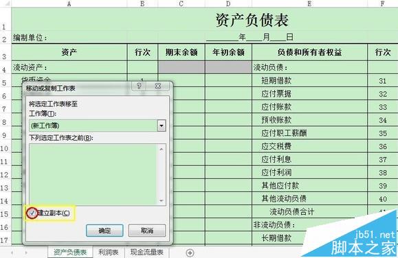Select column A header
The image size is (398, 258).
click(x=69, y=3)
